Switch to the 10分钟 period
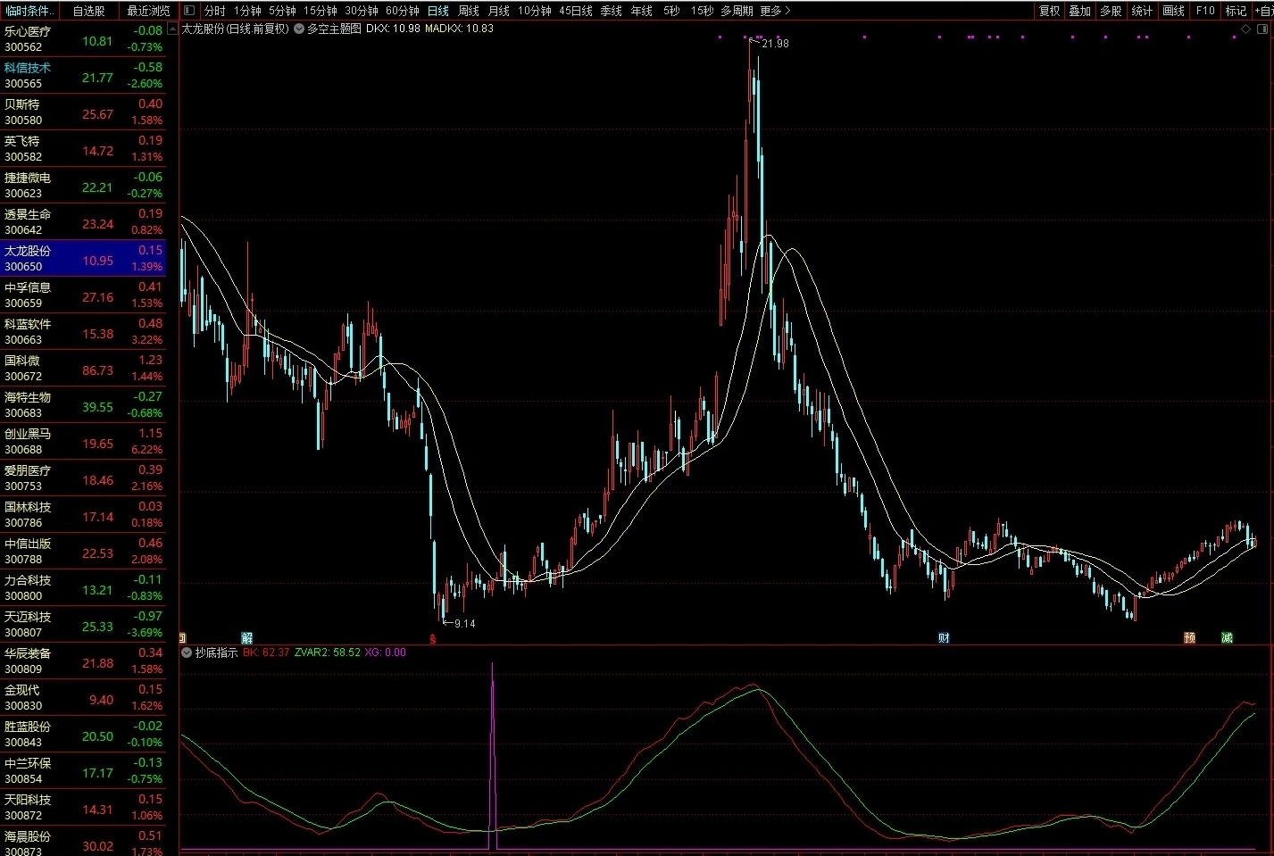Viewport: 1274px width, 856px height. [x=535, y=11]
